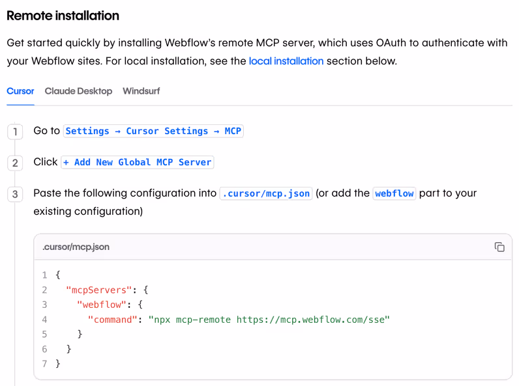Click the .cursor/mcp.json code block title
Image resolution: width=519 pixels, height=386 pixels.
coord(76,247)
